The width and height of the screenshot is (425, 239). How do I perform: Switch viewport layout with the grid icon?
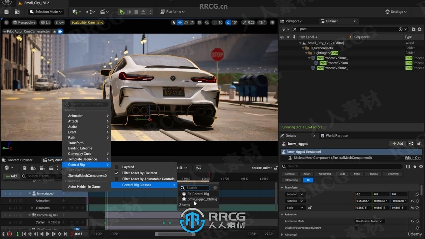[272, 23]
